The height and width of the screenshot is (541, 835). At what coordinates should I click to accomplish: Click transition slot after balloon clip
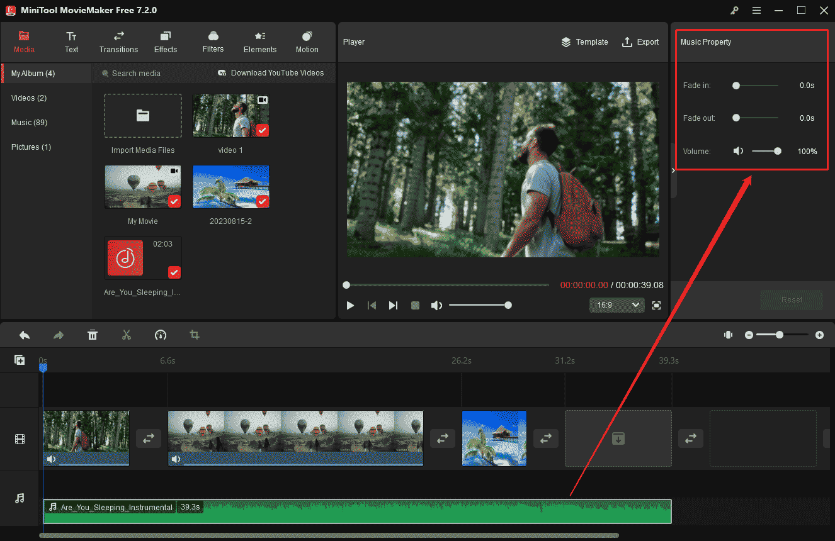pos(442,438)
